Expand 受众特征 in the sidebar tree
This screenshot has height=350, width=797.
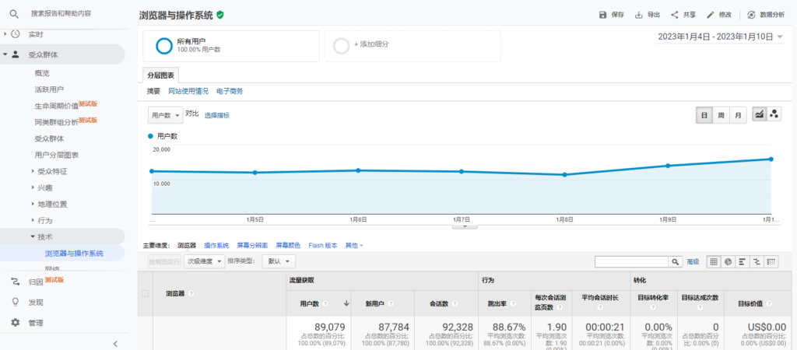pyautogui.click(x=53, y=171)
